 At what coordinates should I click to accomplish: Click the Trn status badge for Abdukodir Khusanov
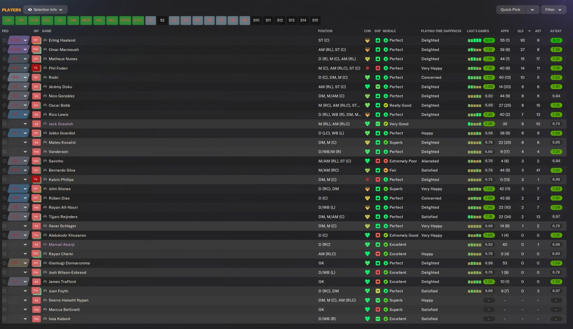pyautogui.click(x=36, y=235)
